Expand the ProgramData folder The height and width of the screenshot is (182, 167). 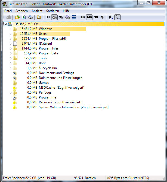[11, 53]
